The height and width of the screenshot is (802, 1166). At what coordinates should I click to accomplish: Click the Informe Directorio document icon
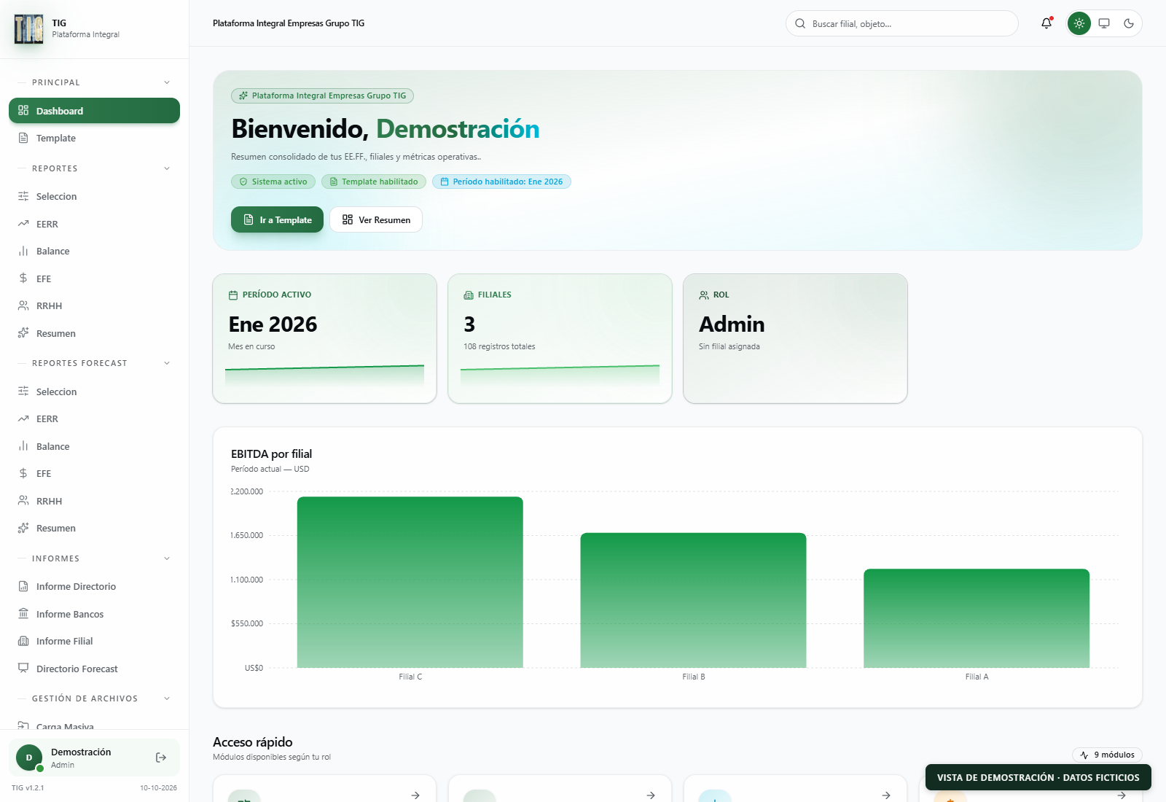23,586
